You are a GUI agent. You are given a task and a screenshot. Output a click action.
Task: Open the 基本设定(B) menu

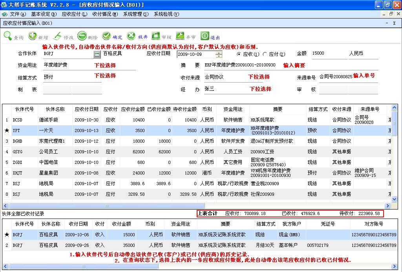(x=44, y=14)
